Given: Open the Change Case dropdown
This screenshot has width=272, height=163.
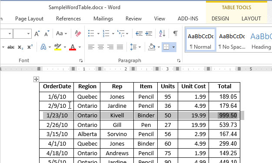Looking at the screenshot, I should [x=61, y=33].
